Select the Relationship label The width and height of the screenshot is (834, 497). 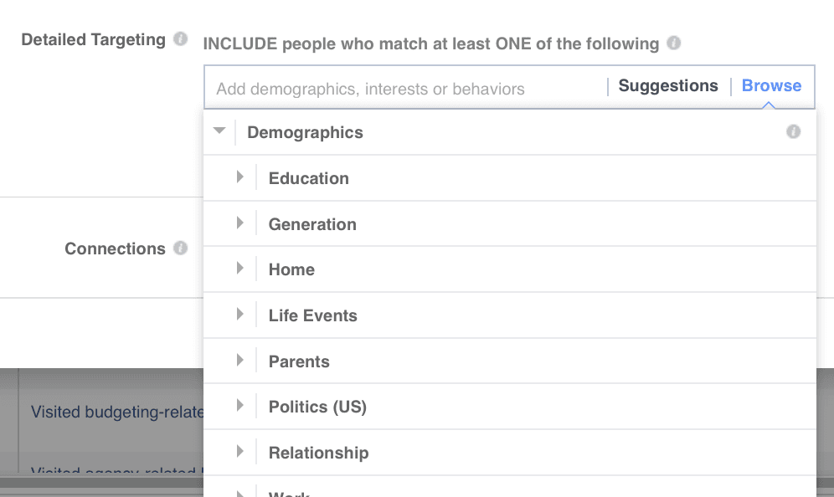pos(318,453)
